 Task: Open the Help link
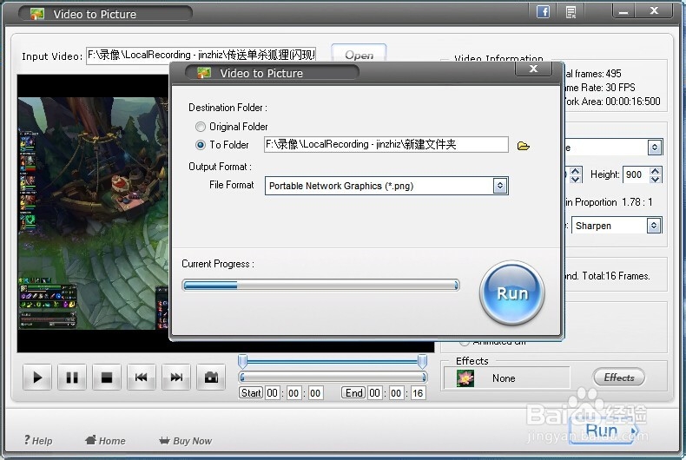coord(38,440)
